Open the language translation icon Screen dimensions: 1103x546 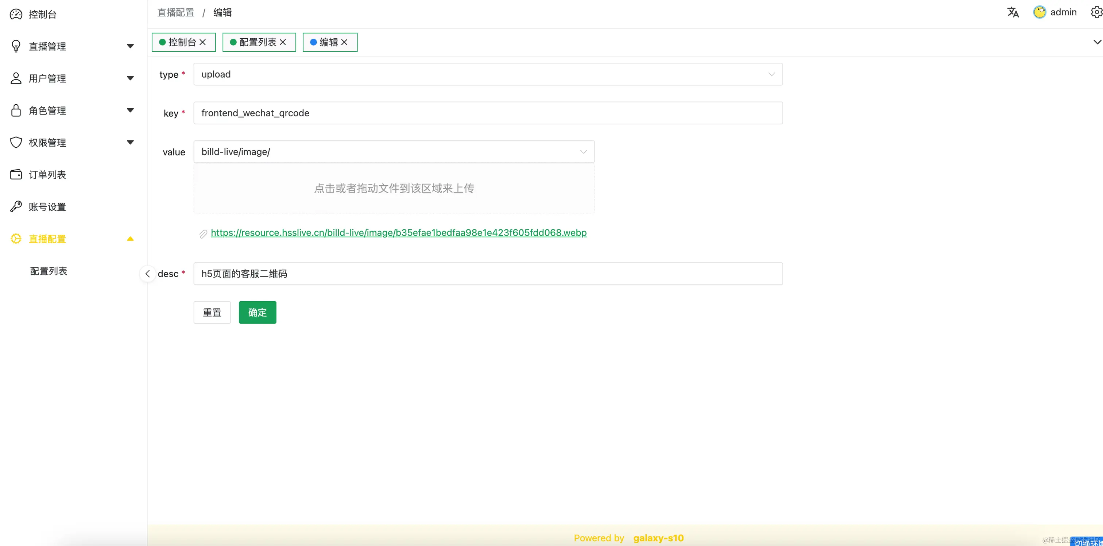1013,12
